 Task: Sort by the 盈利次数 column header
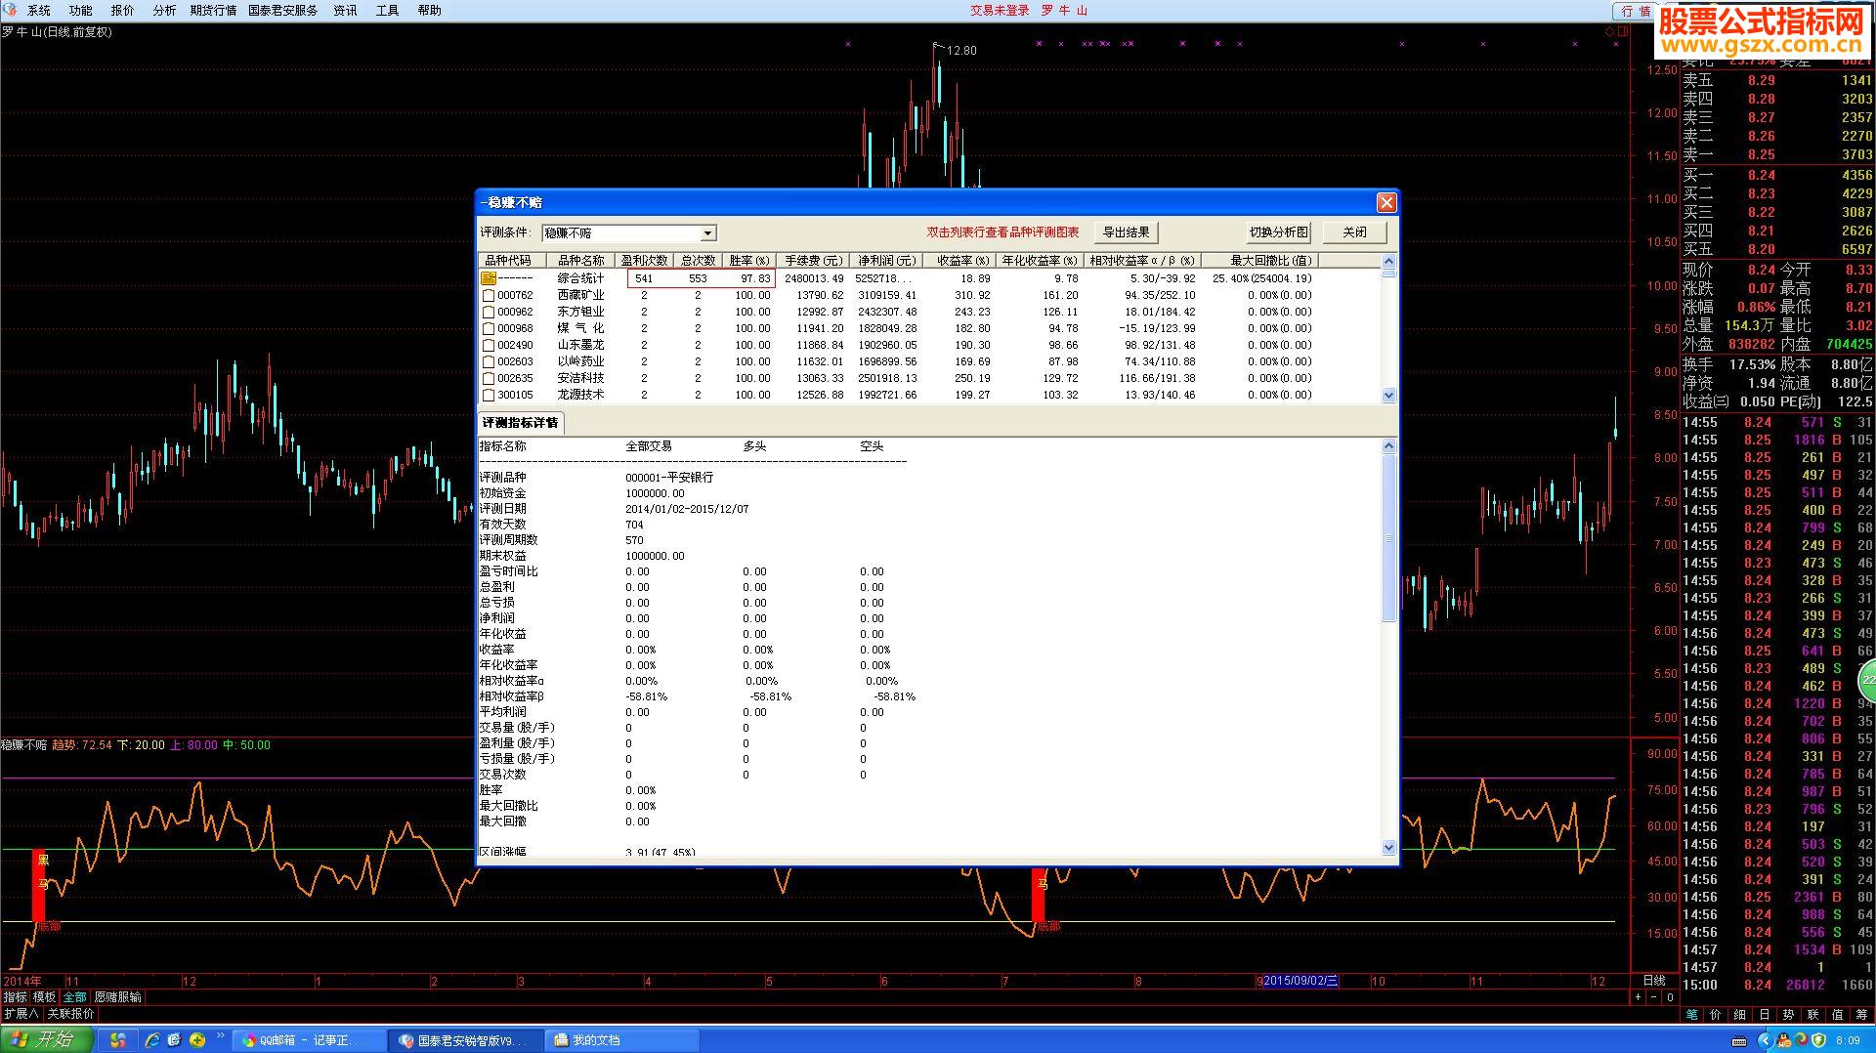645,261
